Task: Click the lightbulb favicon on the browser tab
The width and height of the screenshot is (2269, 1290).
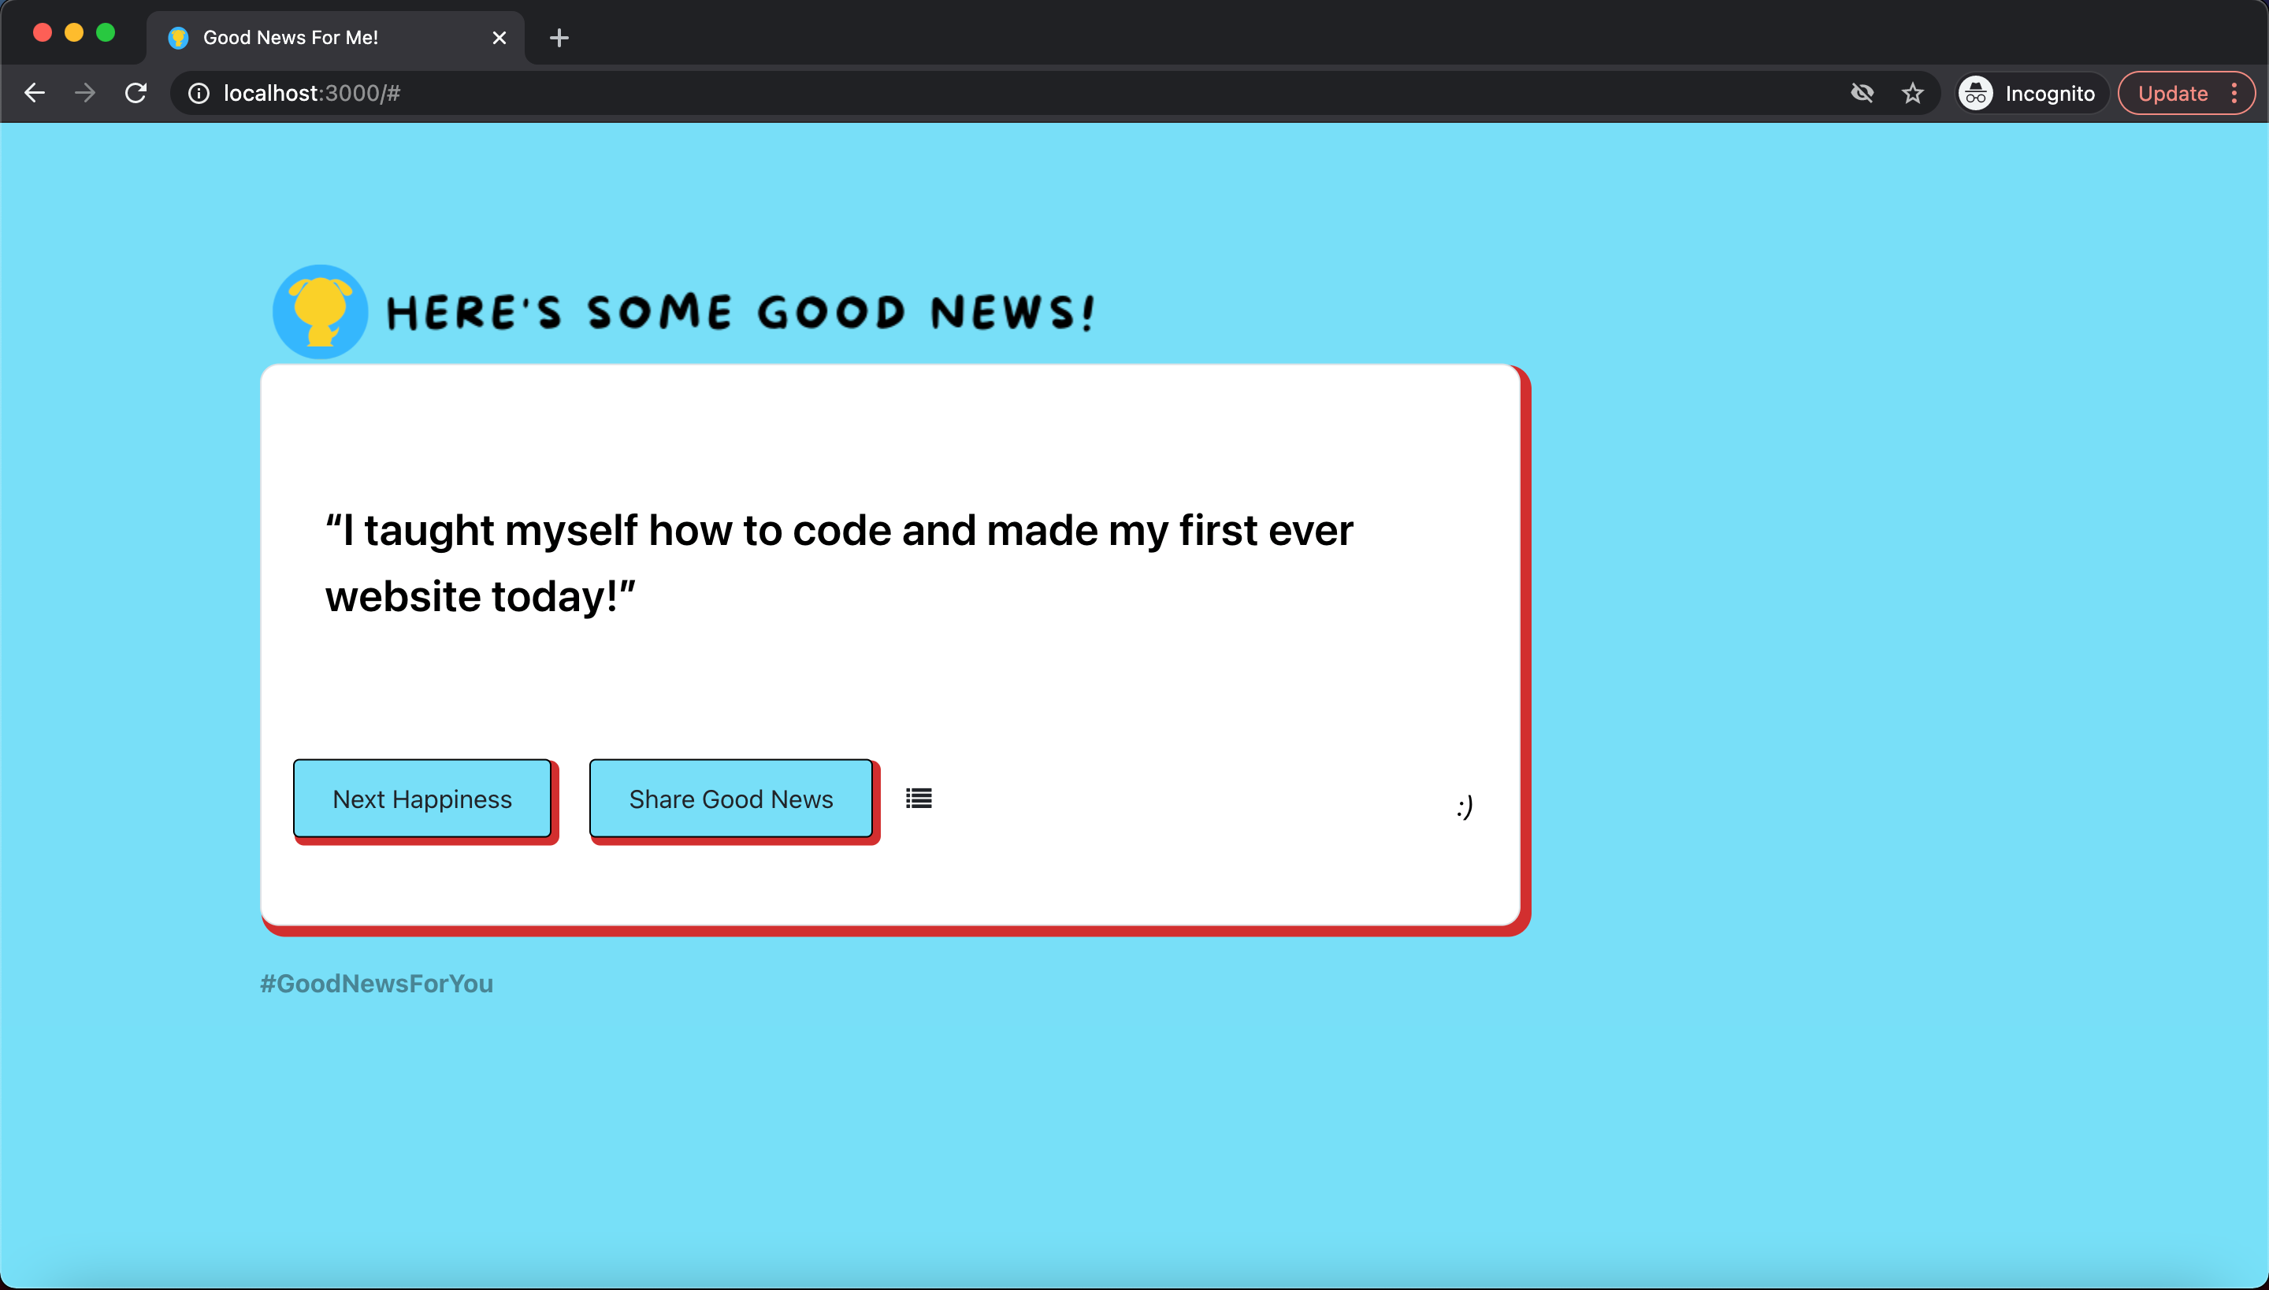Action: [178, 37]
